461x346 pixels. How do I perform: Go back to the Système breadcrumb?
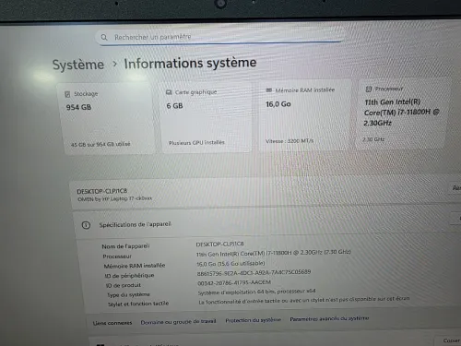coord(78,65)
